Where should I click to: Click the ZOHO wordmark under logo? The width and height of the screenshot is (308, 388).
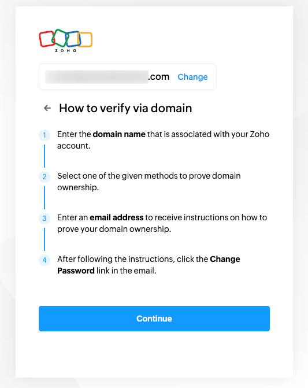[x=65, y=50]
